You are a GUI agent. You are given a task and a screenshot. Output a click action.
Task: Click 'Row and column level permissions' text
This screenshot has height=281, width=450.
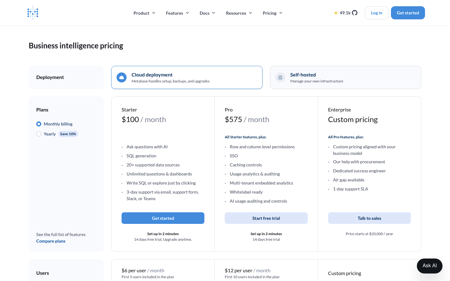click(262, 147)
